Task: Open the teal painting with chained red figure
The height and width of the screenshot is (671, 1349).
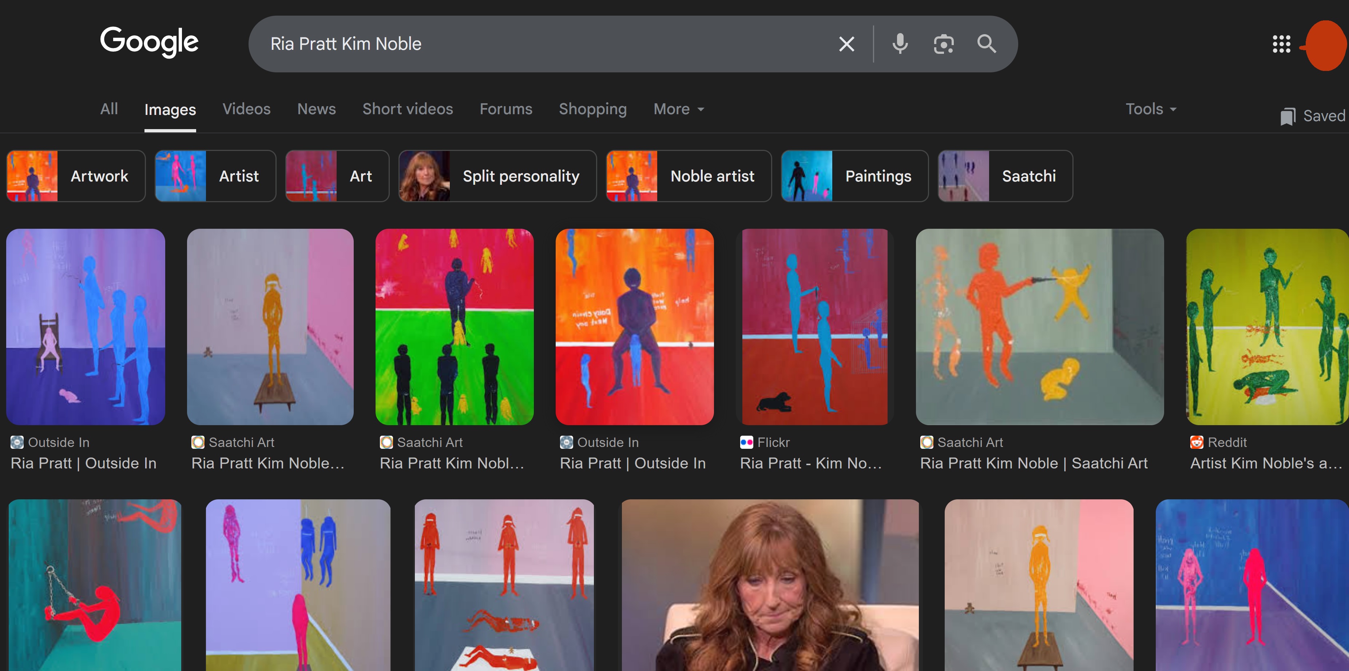Action: [95, 585]
